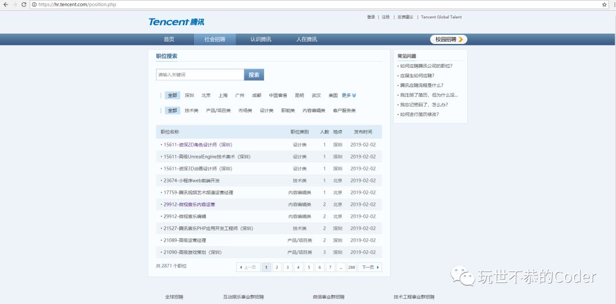Filter locations by 中国香港
This screenshot has height=304, width=616.
(278, 95)
